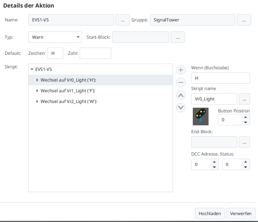The image size is (258, 222).
Task: Browse Skript name with ellipsis button
Action: 244,99
